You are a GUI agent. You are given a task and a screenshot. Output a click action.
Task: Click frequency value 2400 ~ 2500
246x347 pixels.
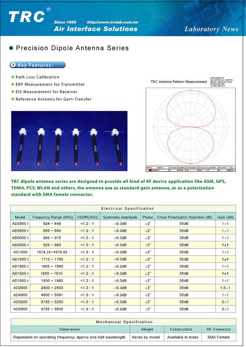(x=52, y=288)
